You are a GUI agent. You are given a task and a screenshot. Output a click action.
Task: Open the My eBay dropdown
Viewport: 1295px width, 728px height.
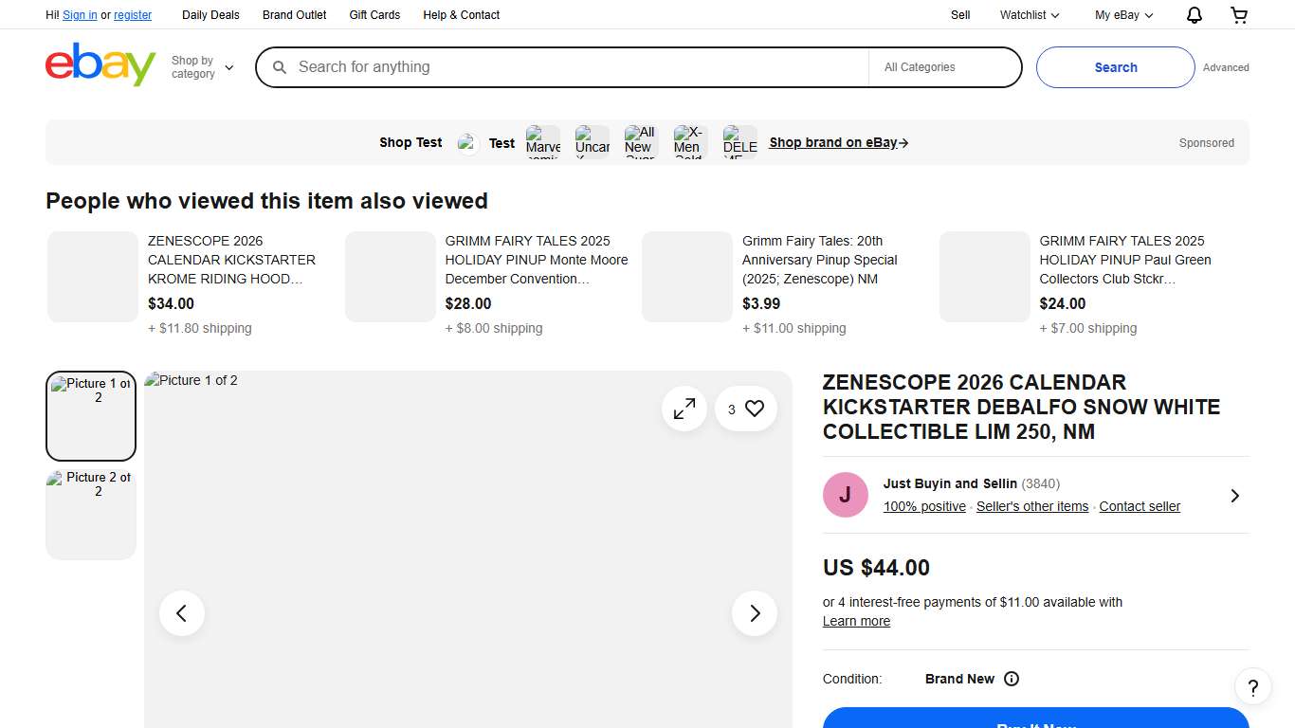(1123, 15)
